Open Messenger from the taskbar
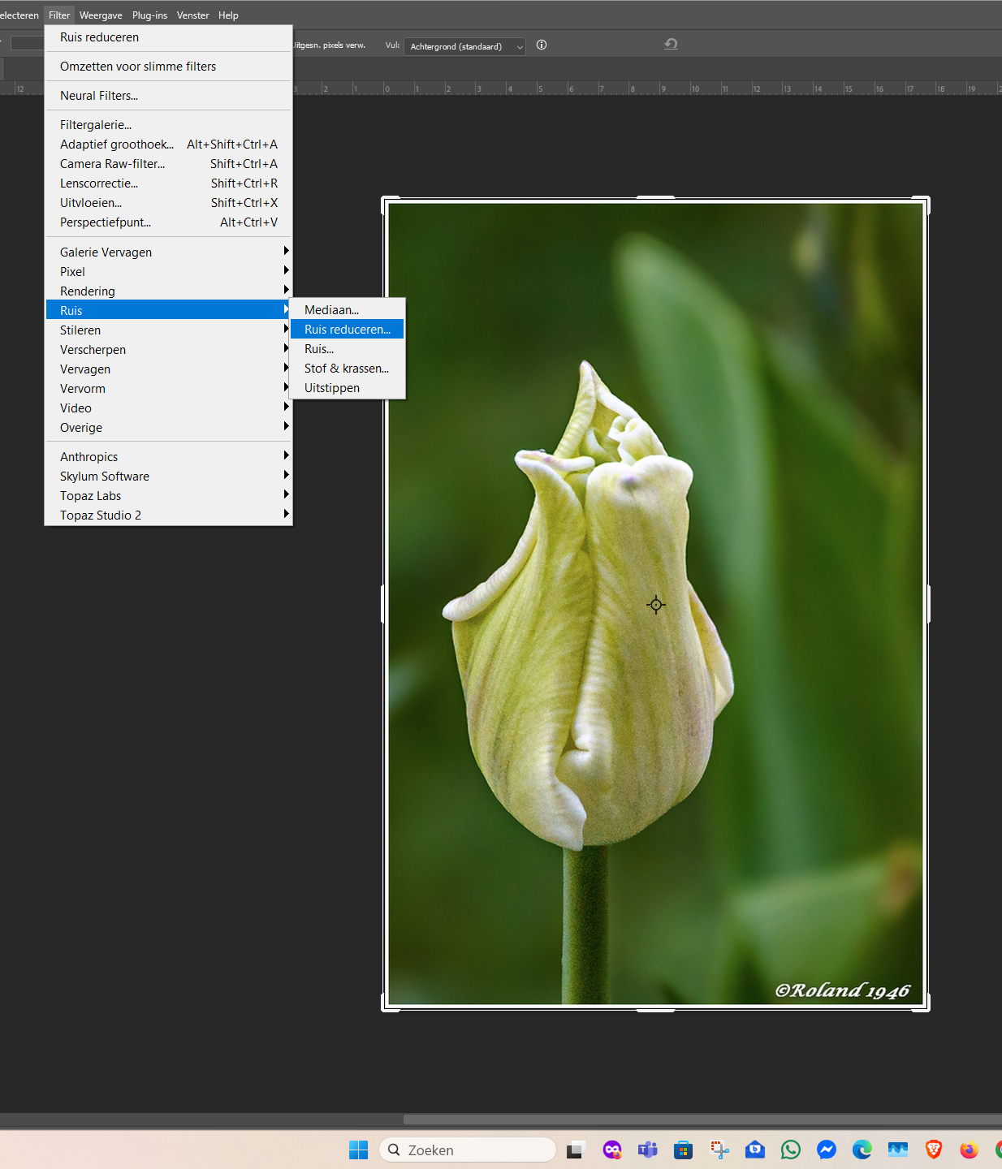This screenshot has height=1169, width=1002. (x=827, y=1150)
